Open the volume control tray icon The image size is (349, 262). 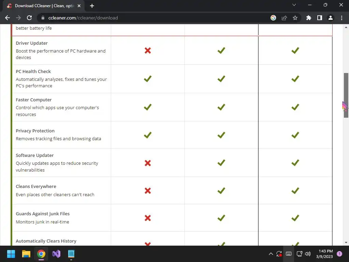point(308,254)
